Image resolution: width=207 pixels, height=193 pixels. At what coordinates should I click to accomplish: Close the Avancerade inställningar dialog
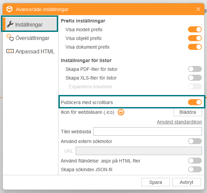point(198,9)
